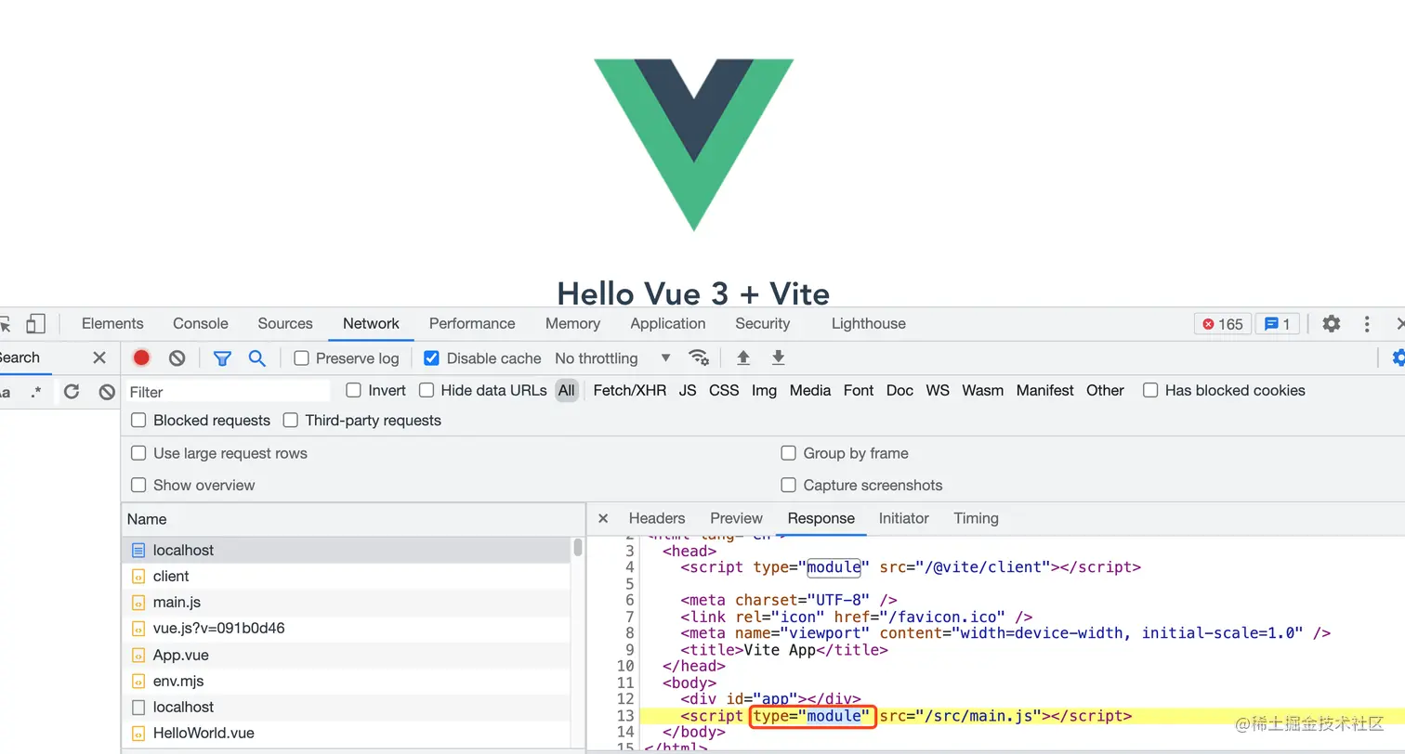
Task: Import HAR file upload icon
Action: click(743, 357)
